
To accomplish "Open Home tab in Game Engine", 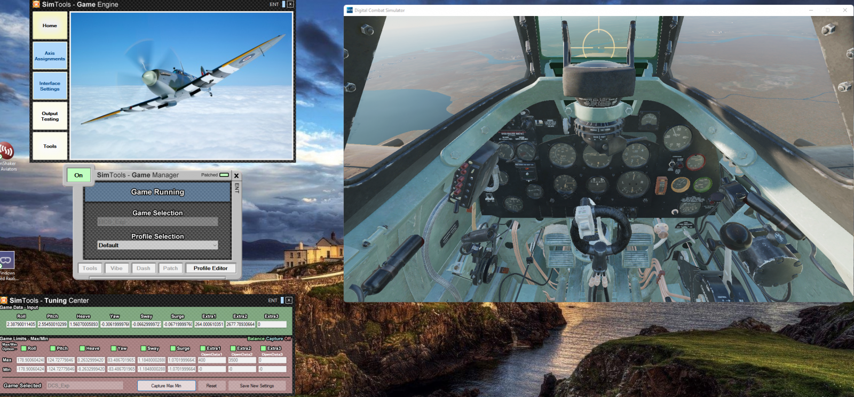I will tap(50, 26).
